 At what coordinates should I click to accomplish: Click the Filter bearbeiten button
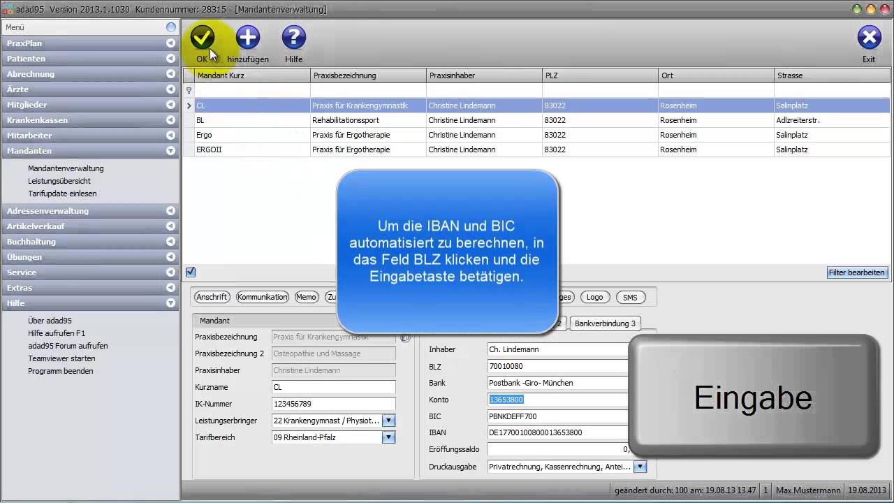(857, 272)
